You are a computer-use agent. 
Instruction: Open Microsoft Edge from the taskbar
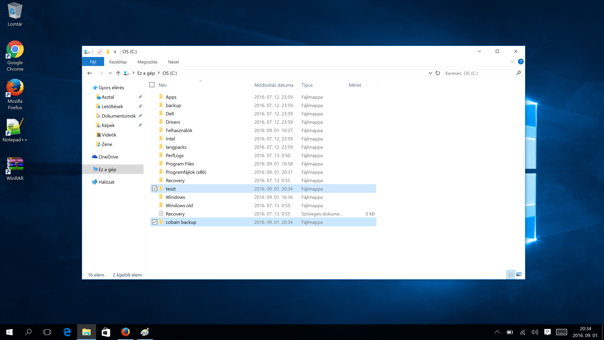pos(67,332)
